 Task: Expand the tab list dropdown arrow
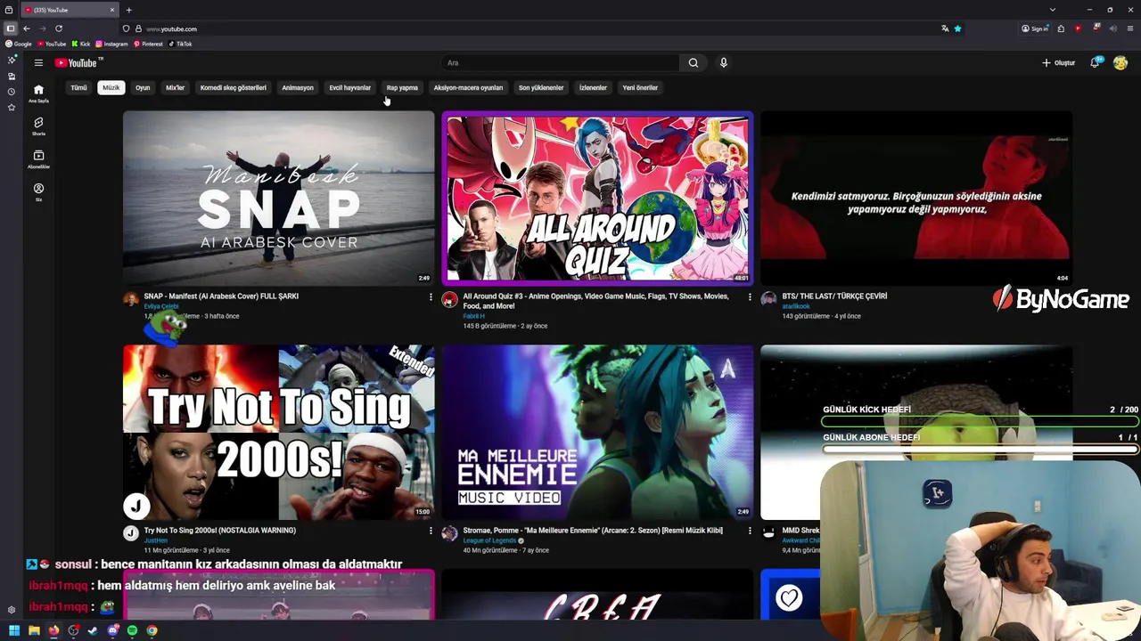pyautogui.click(x=1053, y=10)
